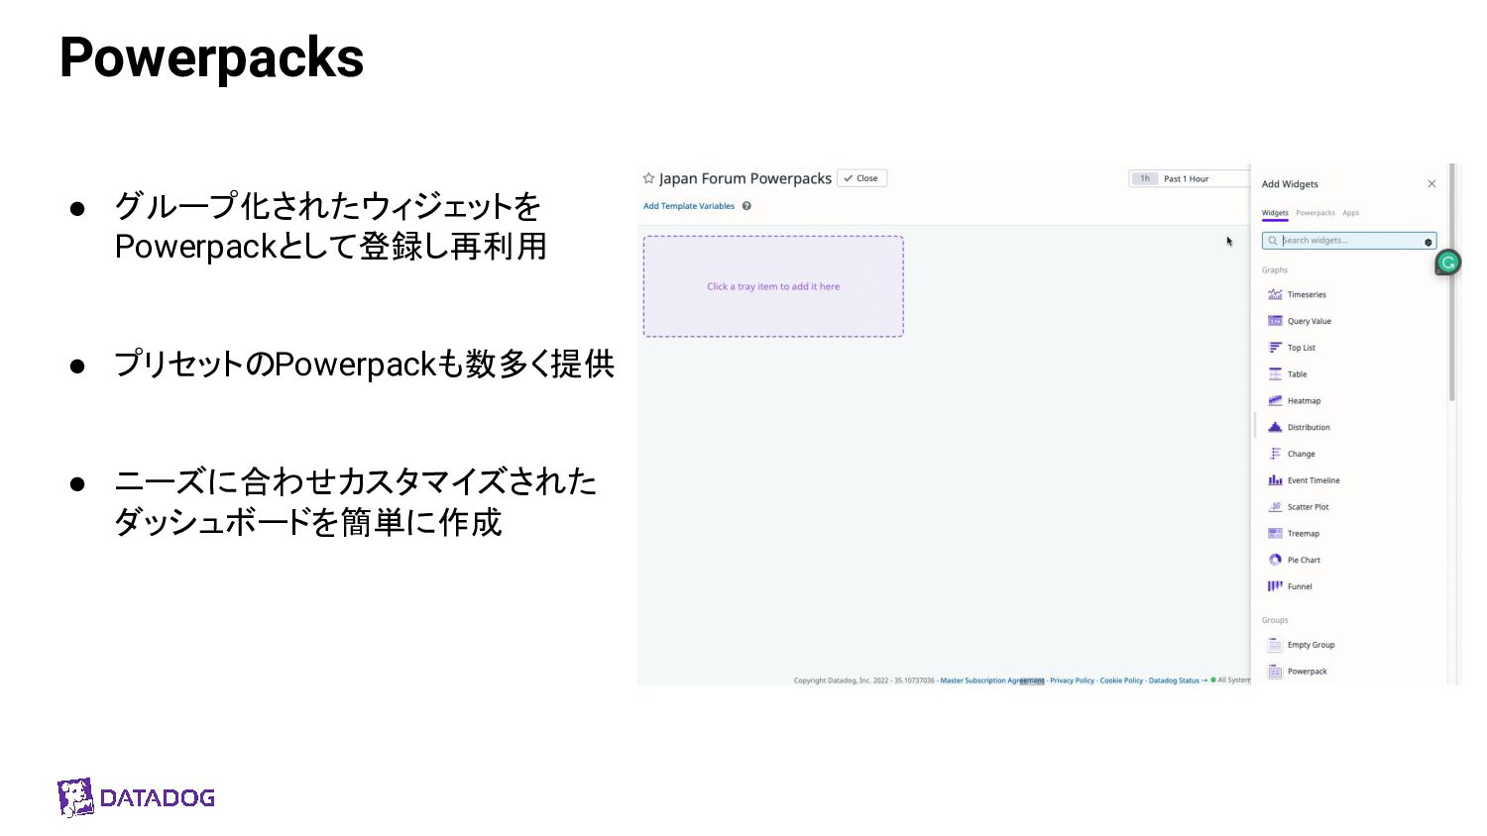Choose the Top List widget icon
1487x836 pixels.
tap(1275, 348)
